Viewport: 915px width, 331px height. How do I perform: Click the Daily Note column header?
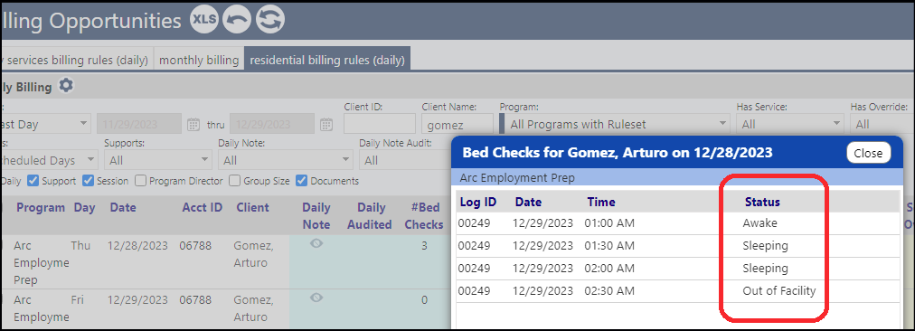pyautogui.click(x=316, y=215)
